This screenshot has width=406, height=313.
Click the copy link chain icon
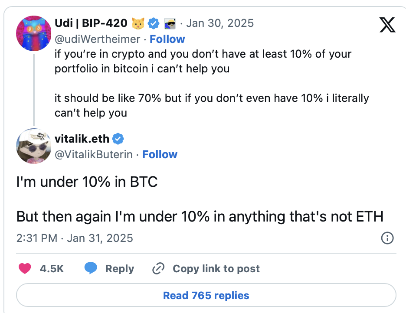tap(159, 268)
